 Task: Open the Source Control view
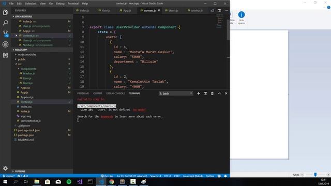6,33
